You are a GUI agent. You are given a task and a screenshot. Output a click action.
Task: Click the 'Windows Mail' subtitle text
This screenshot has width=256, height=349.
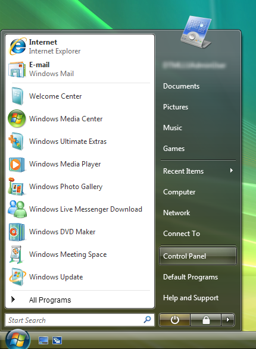[51, 74]
